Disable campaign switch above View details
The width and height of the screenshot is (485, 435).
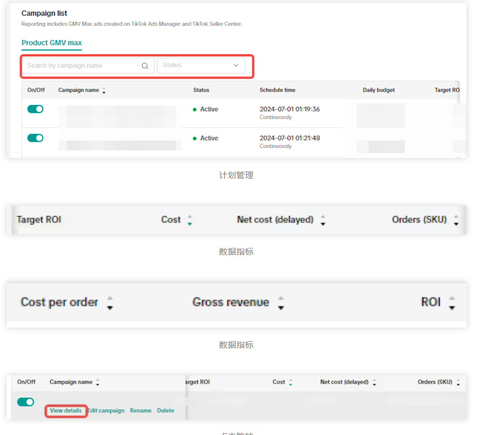(26, 401)
